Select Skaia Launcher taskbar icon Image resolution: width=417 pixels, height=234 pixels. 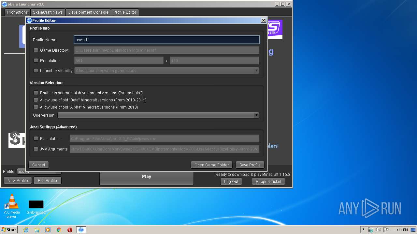81,230
